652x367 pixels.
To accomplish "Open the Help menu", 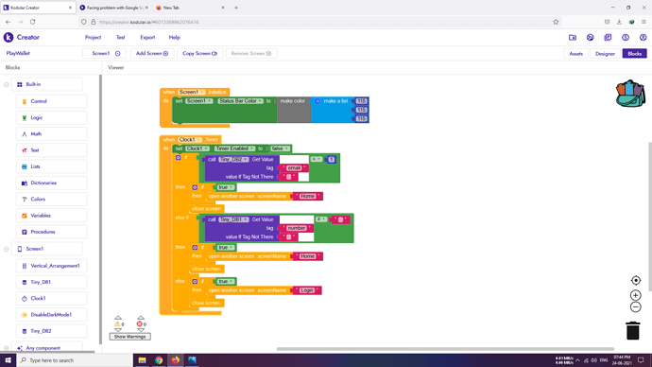I will click(175, 38).
